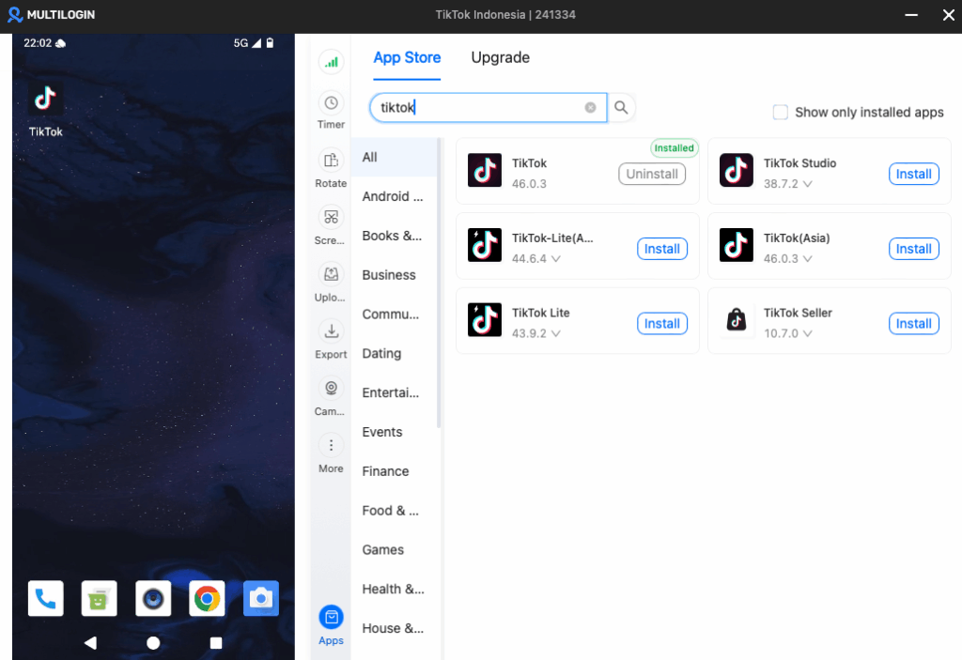Enable Show only installed apps checkbox
Image resolution: width=962 pixels, height=660 pixels.
pyautogui.click(x=781, y=113)
